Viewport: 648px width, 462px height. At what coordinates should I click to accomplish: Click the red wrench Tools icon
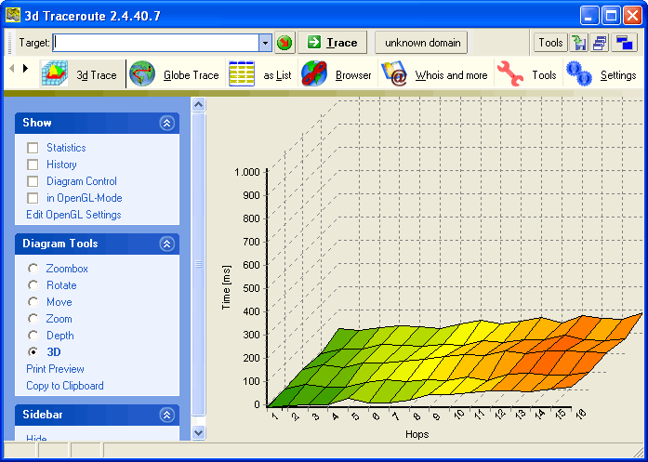[x=510, y=73]
